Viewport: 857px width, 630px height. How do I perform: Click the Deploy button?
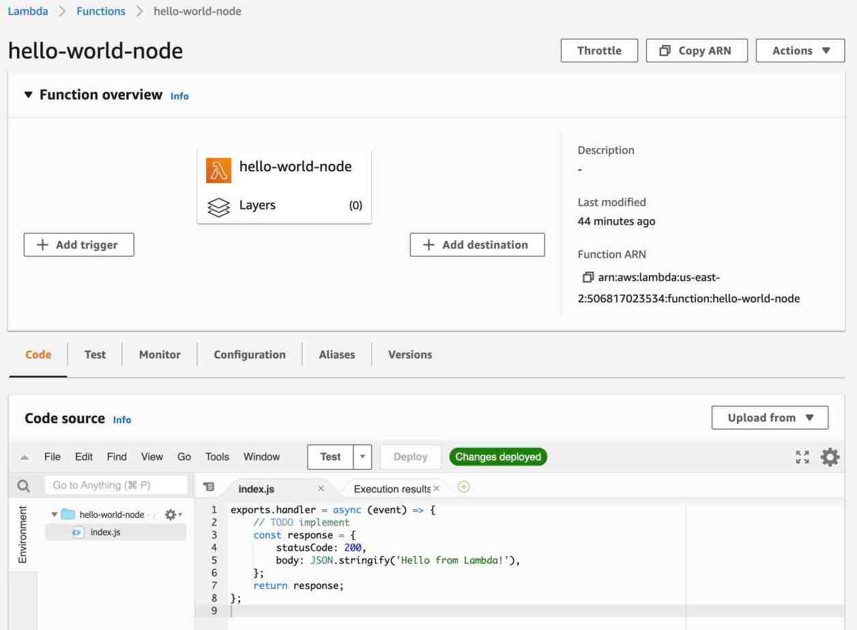pyautogui.click(x=411, y=457)
